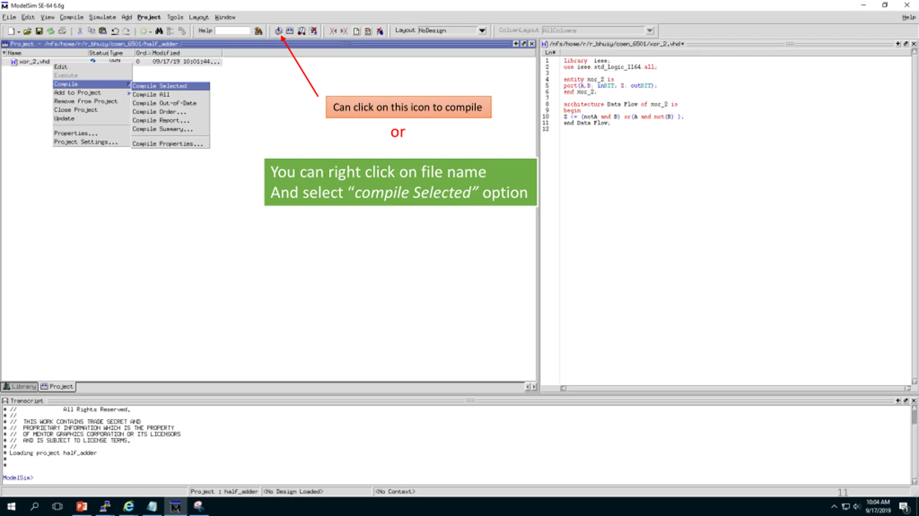Screen dimensions: 919x516
Task: Choose Close Project in context menu
Action: pyautogui.click(x=92, y=110)
